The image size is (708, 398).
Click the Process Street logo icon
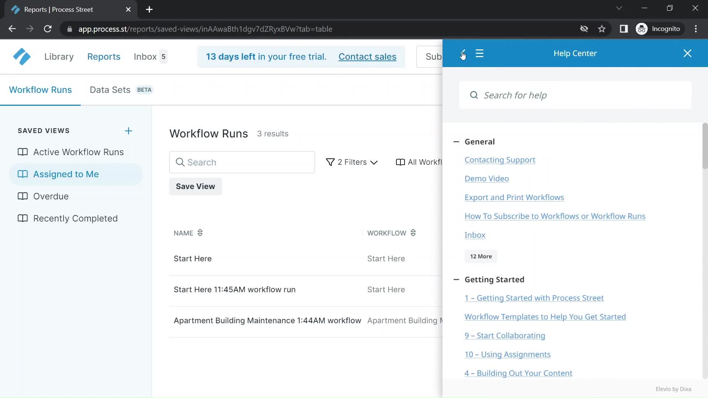pos(21,56)
